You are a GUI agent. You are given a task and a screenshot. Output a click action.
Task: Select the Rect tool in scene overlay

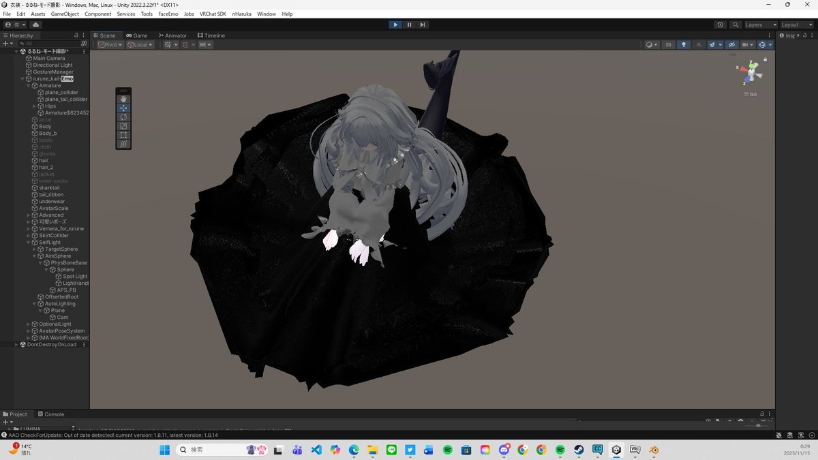[x=123, y=135]
